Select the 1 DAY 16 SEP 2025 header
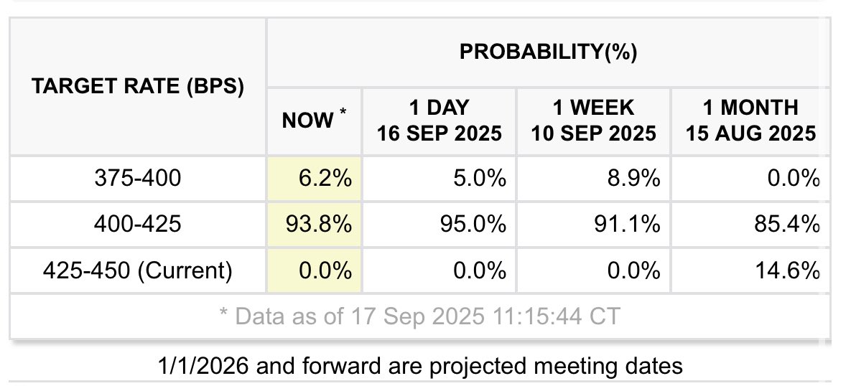 (x=439, y=121)
